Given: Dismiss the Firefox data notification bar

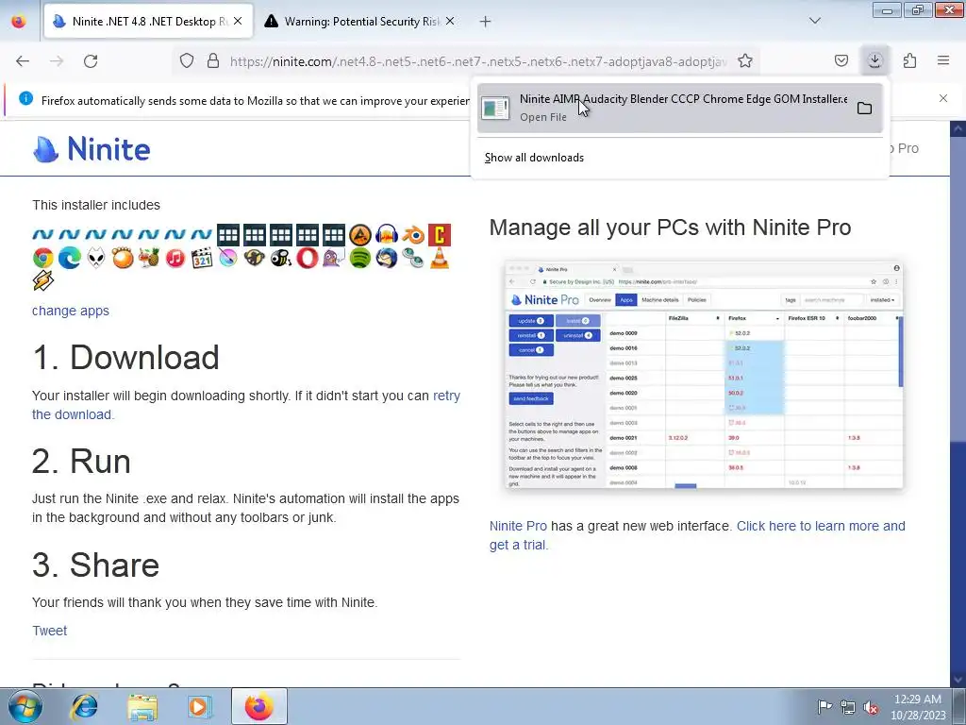Looking at the screenshot, I should 943,98.
